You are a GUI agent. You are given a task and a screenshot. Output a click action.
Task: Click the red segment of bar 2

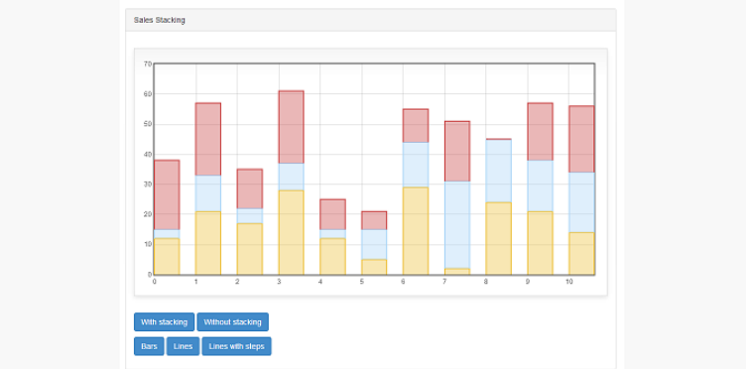[250, 188]
